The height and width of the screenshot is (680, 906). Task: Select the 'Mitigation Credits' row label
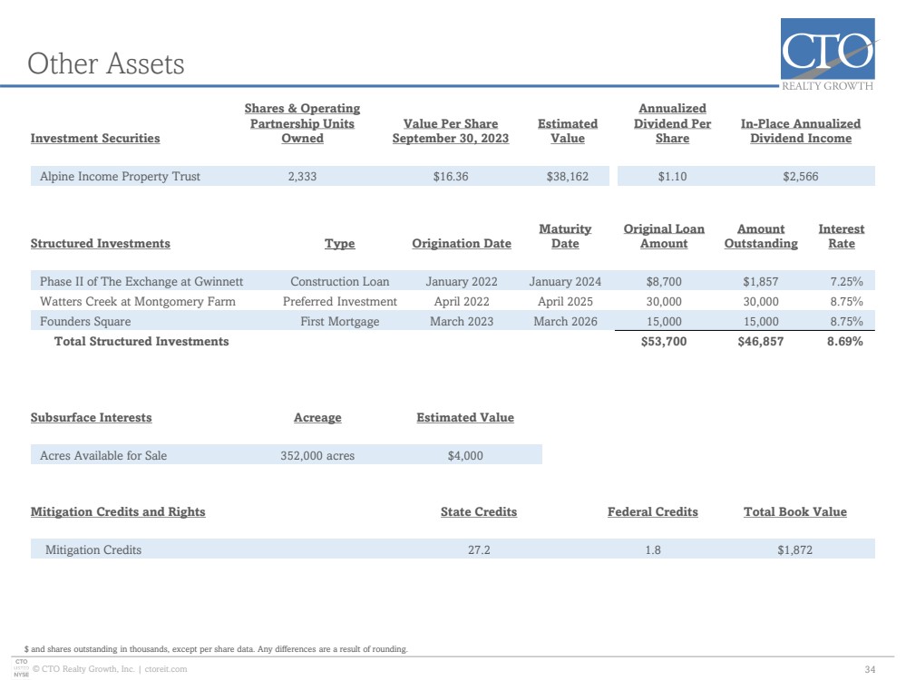[x=93, y=549]
